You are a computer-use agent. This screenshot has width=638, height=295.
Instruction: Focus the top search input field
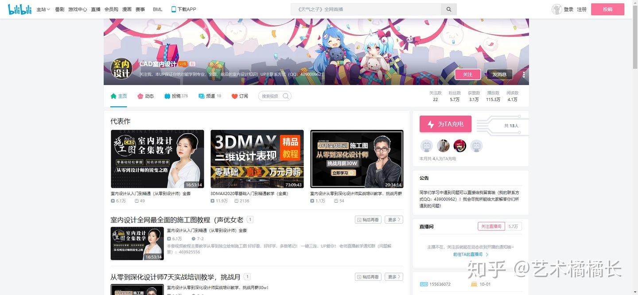(x=366, y=9)
